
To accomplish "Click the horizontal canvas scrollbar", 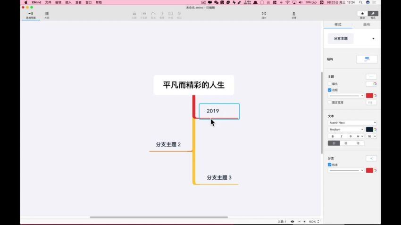I will [x=159, y=217].
